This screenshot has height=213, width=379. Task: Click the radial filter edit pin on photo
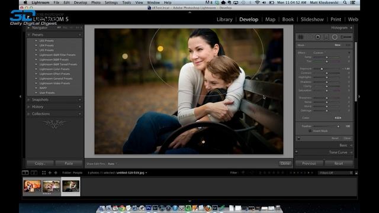(x=203, y=142)
